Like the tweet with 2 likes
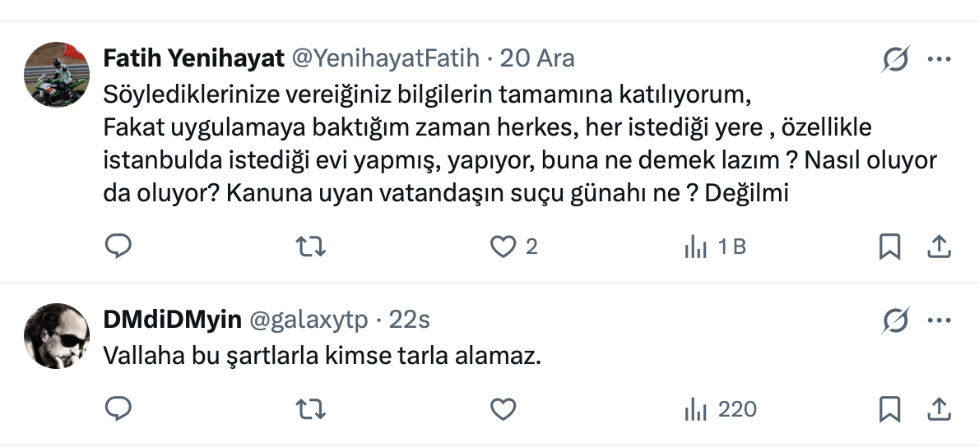Image resolution: width=979 pixels, height=447 pixels. (502, 246)
